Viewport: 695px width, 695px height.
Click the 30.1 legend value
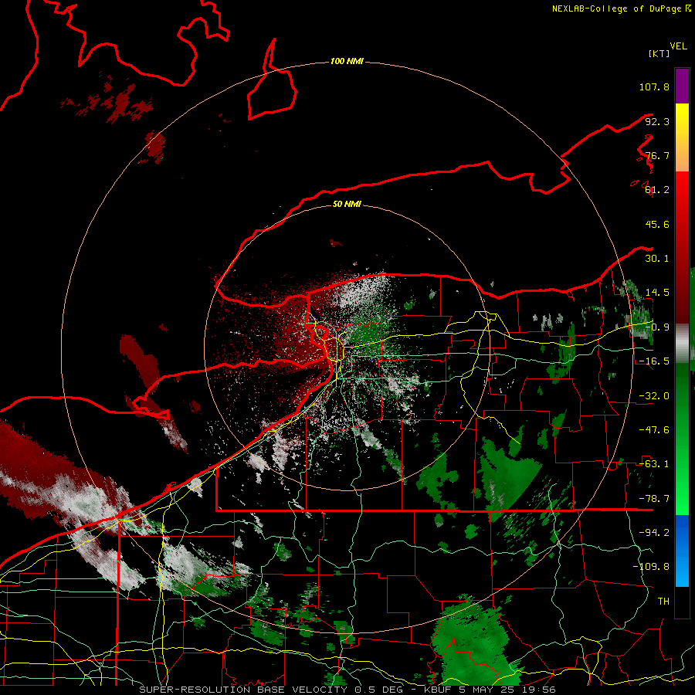coord(657,259)
